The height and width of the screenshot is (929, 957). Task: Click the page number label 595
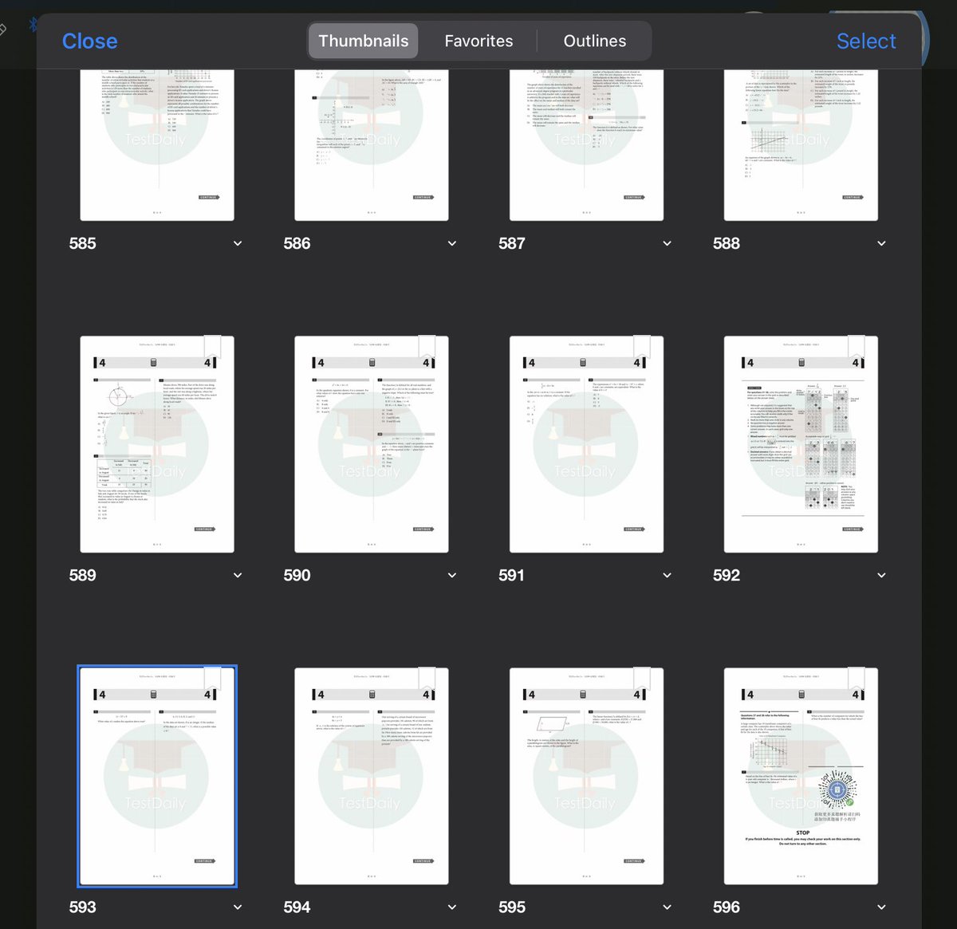coord(511,907)
